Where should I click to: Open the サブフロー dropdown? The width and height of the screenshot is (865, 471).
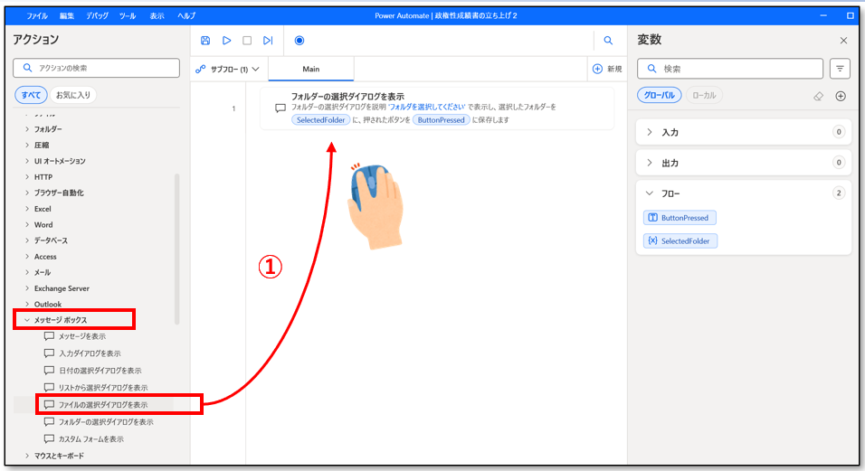point(229,69)
